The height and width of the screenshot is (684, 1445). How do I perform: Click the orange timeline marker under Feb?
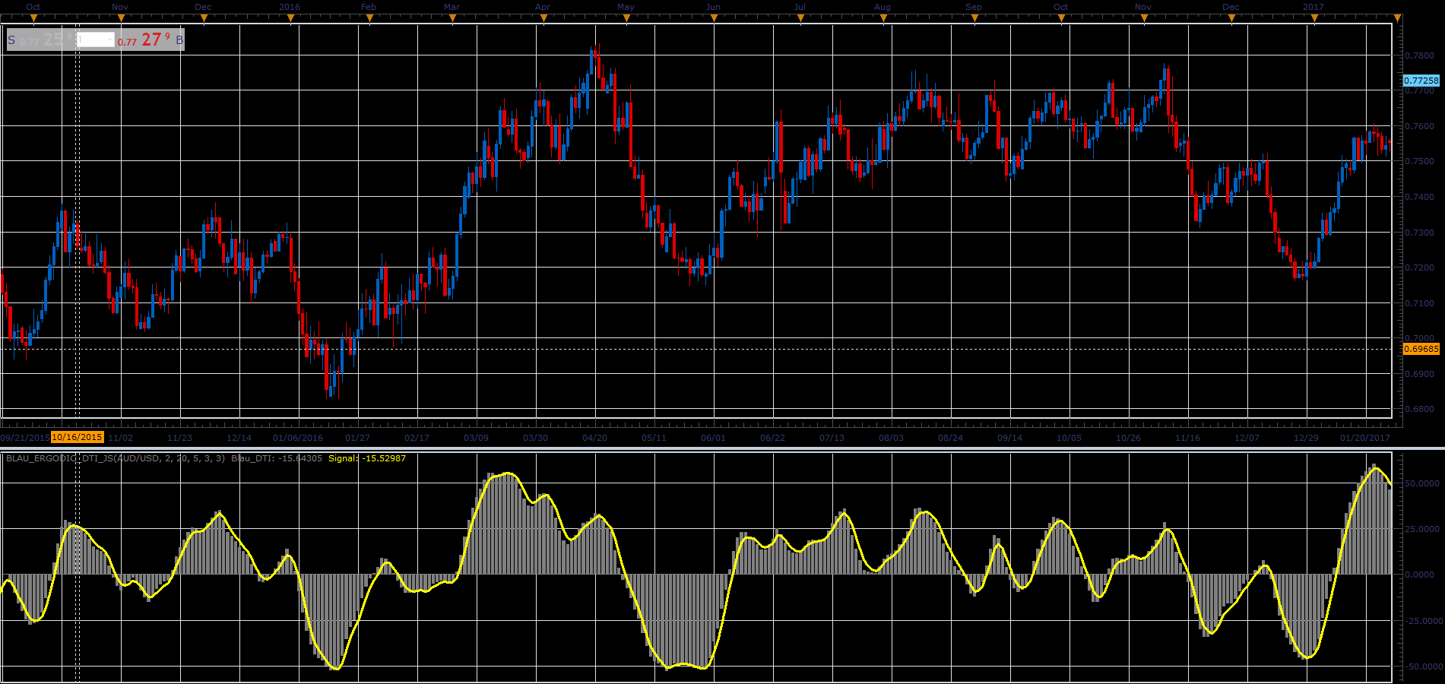(369, 17)
